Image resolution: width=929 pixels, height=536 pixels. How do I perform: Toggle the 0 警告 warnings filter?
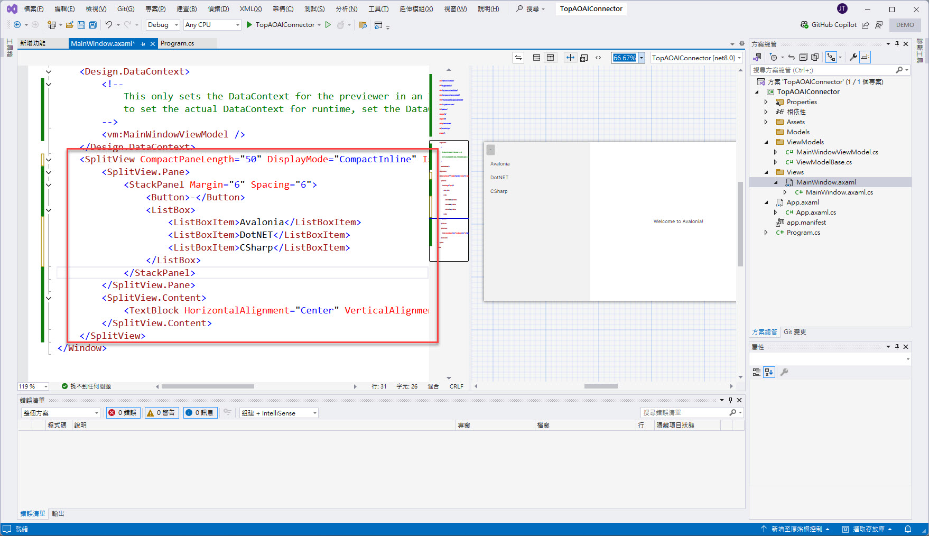coord(162,413)
